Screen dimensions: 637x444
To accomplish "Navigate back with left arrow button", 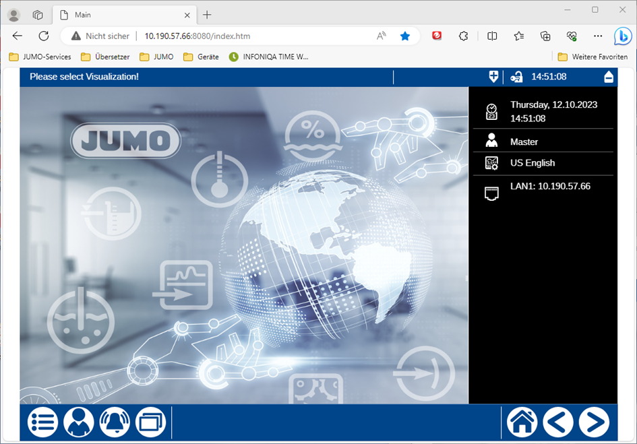I will tap(558, 422).
